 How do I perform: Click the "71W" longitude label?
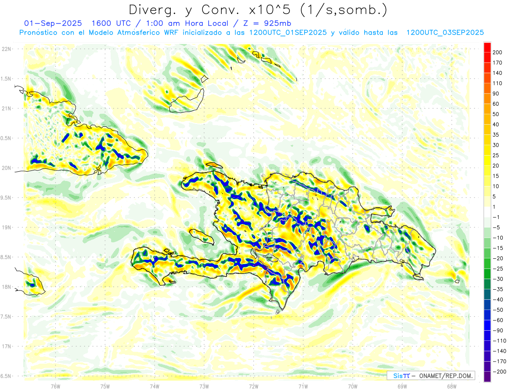(x=303, y=386)
